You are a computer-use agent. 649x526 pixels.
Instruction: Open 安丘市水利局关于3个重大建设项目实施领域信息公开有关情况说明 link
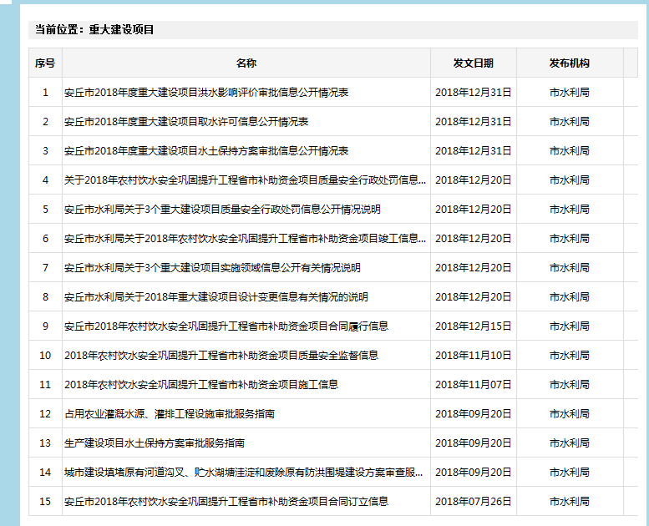tap(212, 268)
